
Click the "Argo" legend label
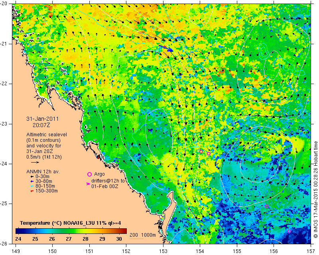click(x=99, y=174)
